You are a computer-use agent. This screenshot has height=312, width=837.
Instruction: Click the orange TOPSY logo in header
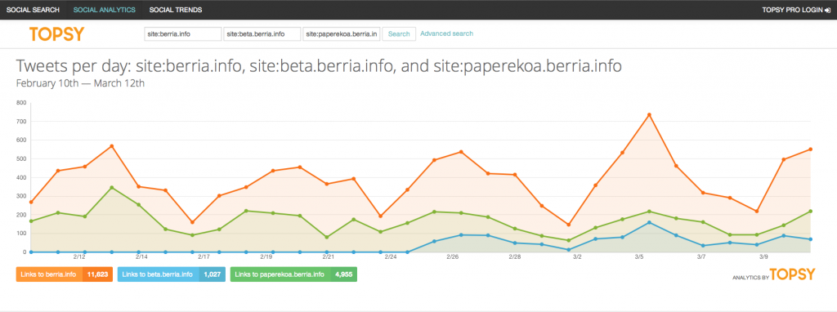click(x=56, y=34)
